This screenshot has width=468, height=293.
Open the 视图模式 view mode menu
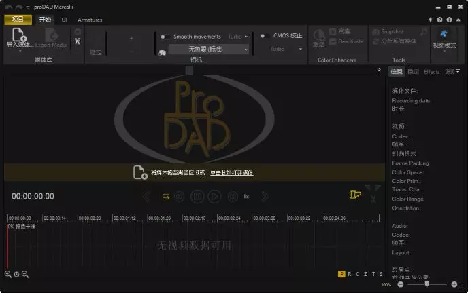point(444,40)
